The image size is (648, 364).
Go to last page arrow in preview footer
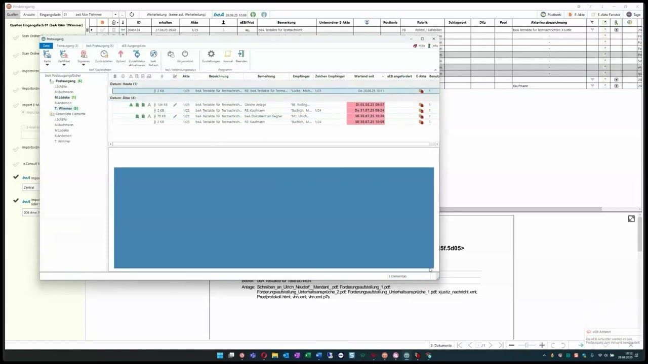pos(501,345)
